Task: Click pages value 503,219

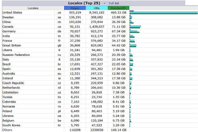Action: (x=75, y=13)
